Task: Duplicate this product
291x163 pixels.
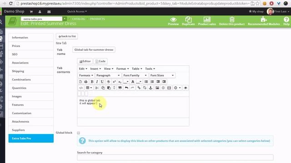Action: coord(188,21)
